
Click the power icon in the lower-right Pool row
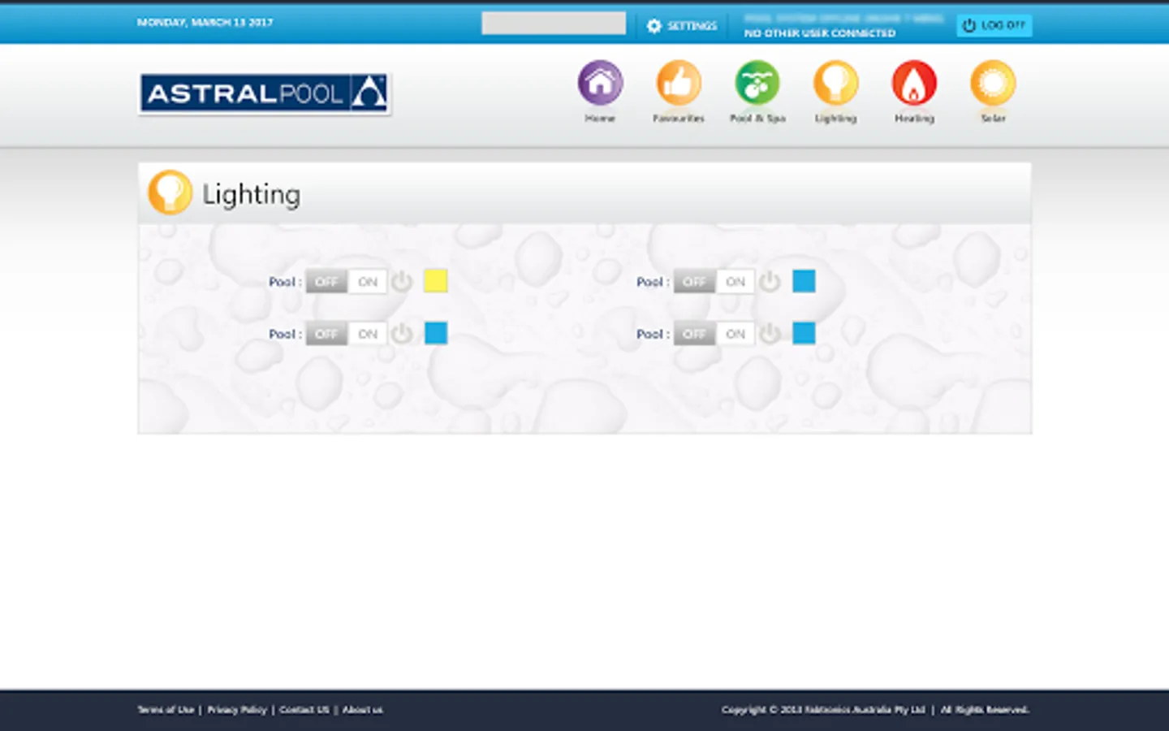(770, 334)
